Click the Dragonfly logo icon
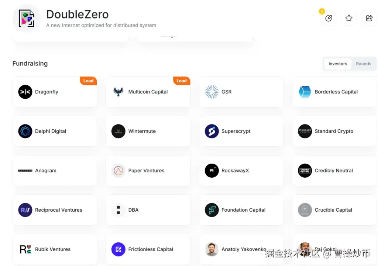Image resolution: width=378 pixels, height=266 pixels. [25, 92]
